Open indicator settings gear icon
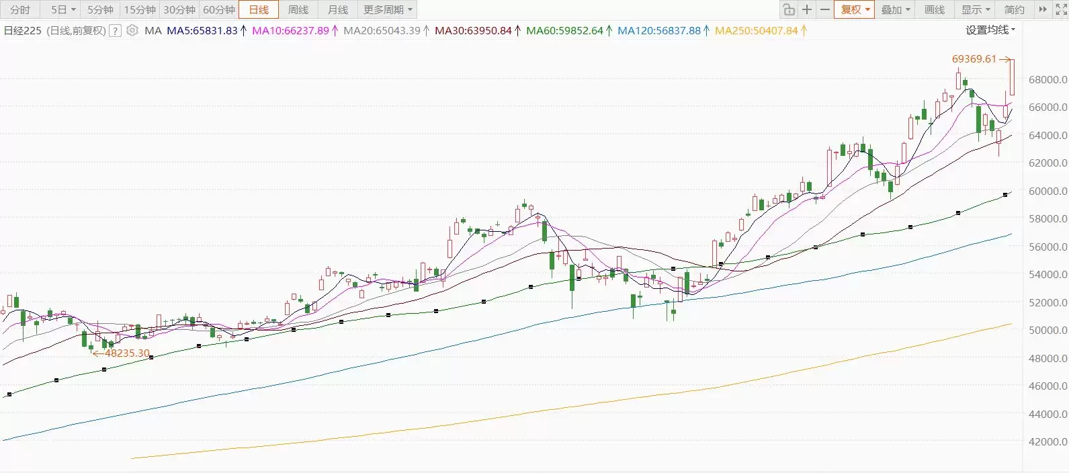The width and height of the screenshot is (1069, 473). (x=132, y=30)
